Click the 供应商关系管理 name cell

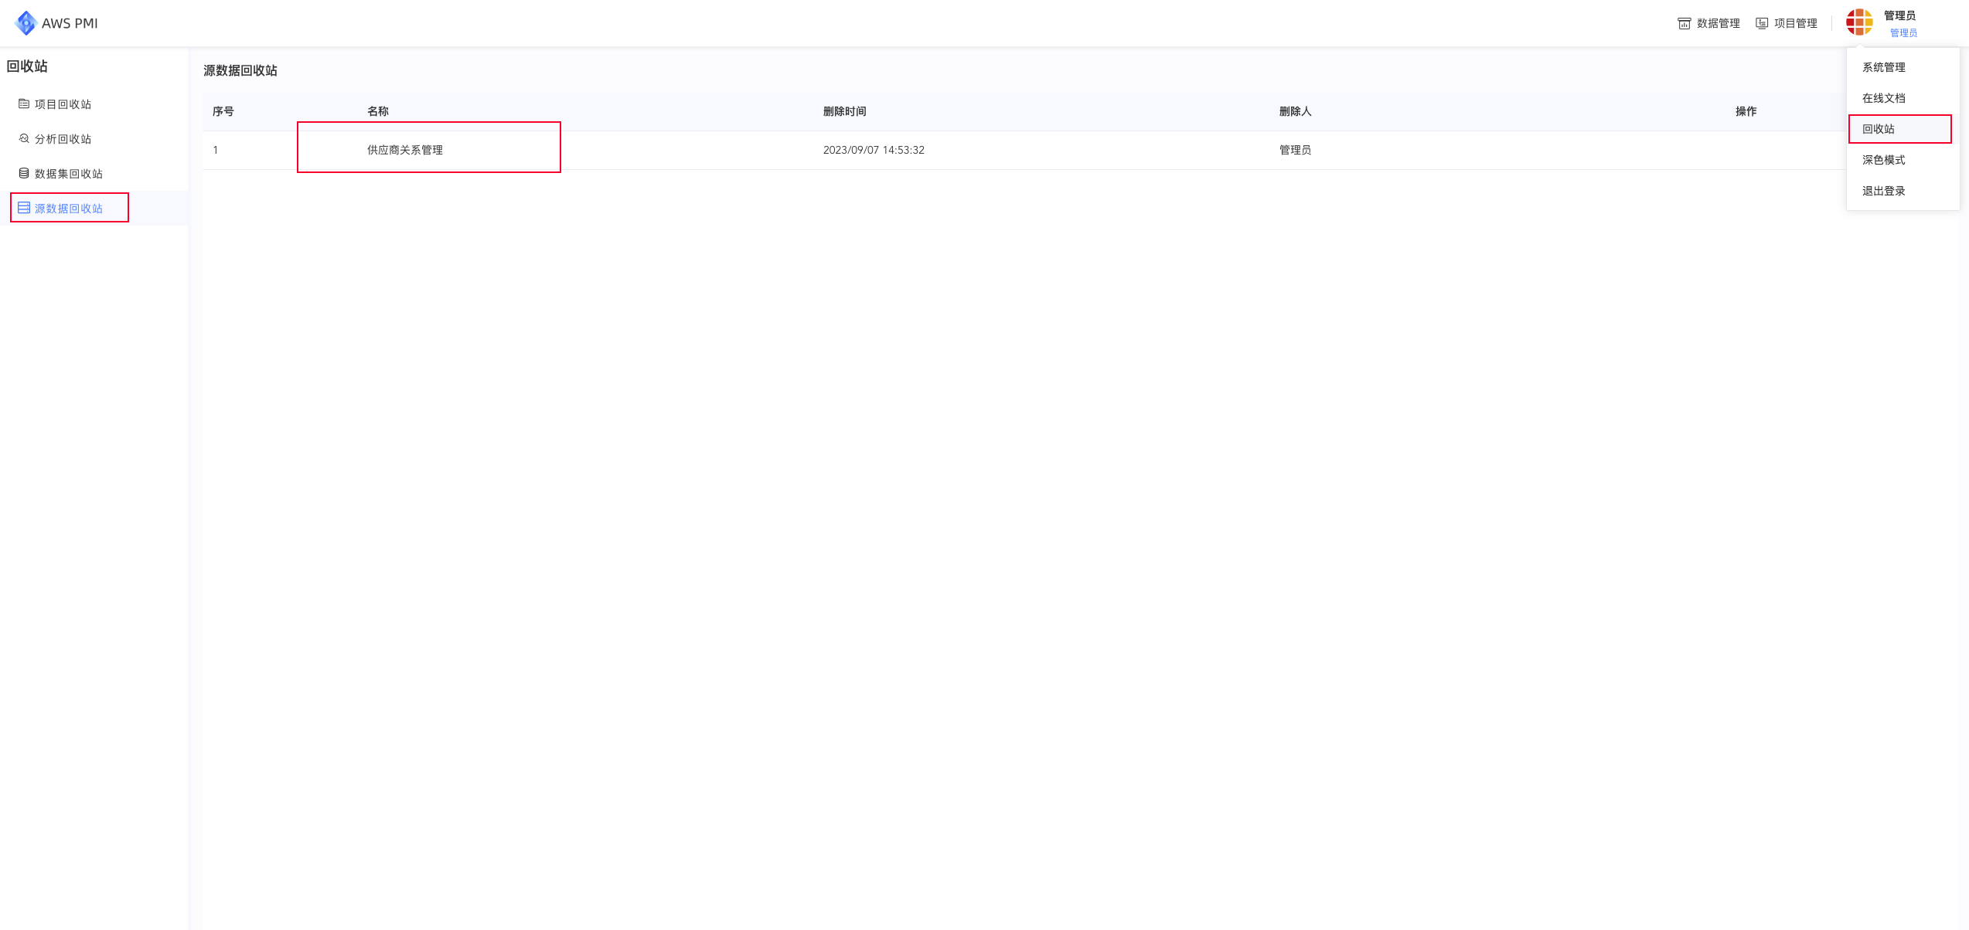(404, 150)
